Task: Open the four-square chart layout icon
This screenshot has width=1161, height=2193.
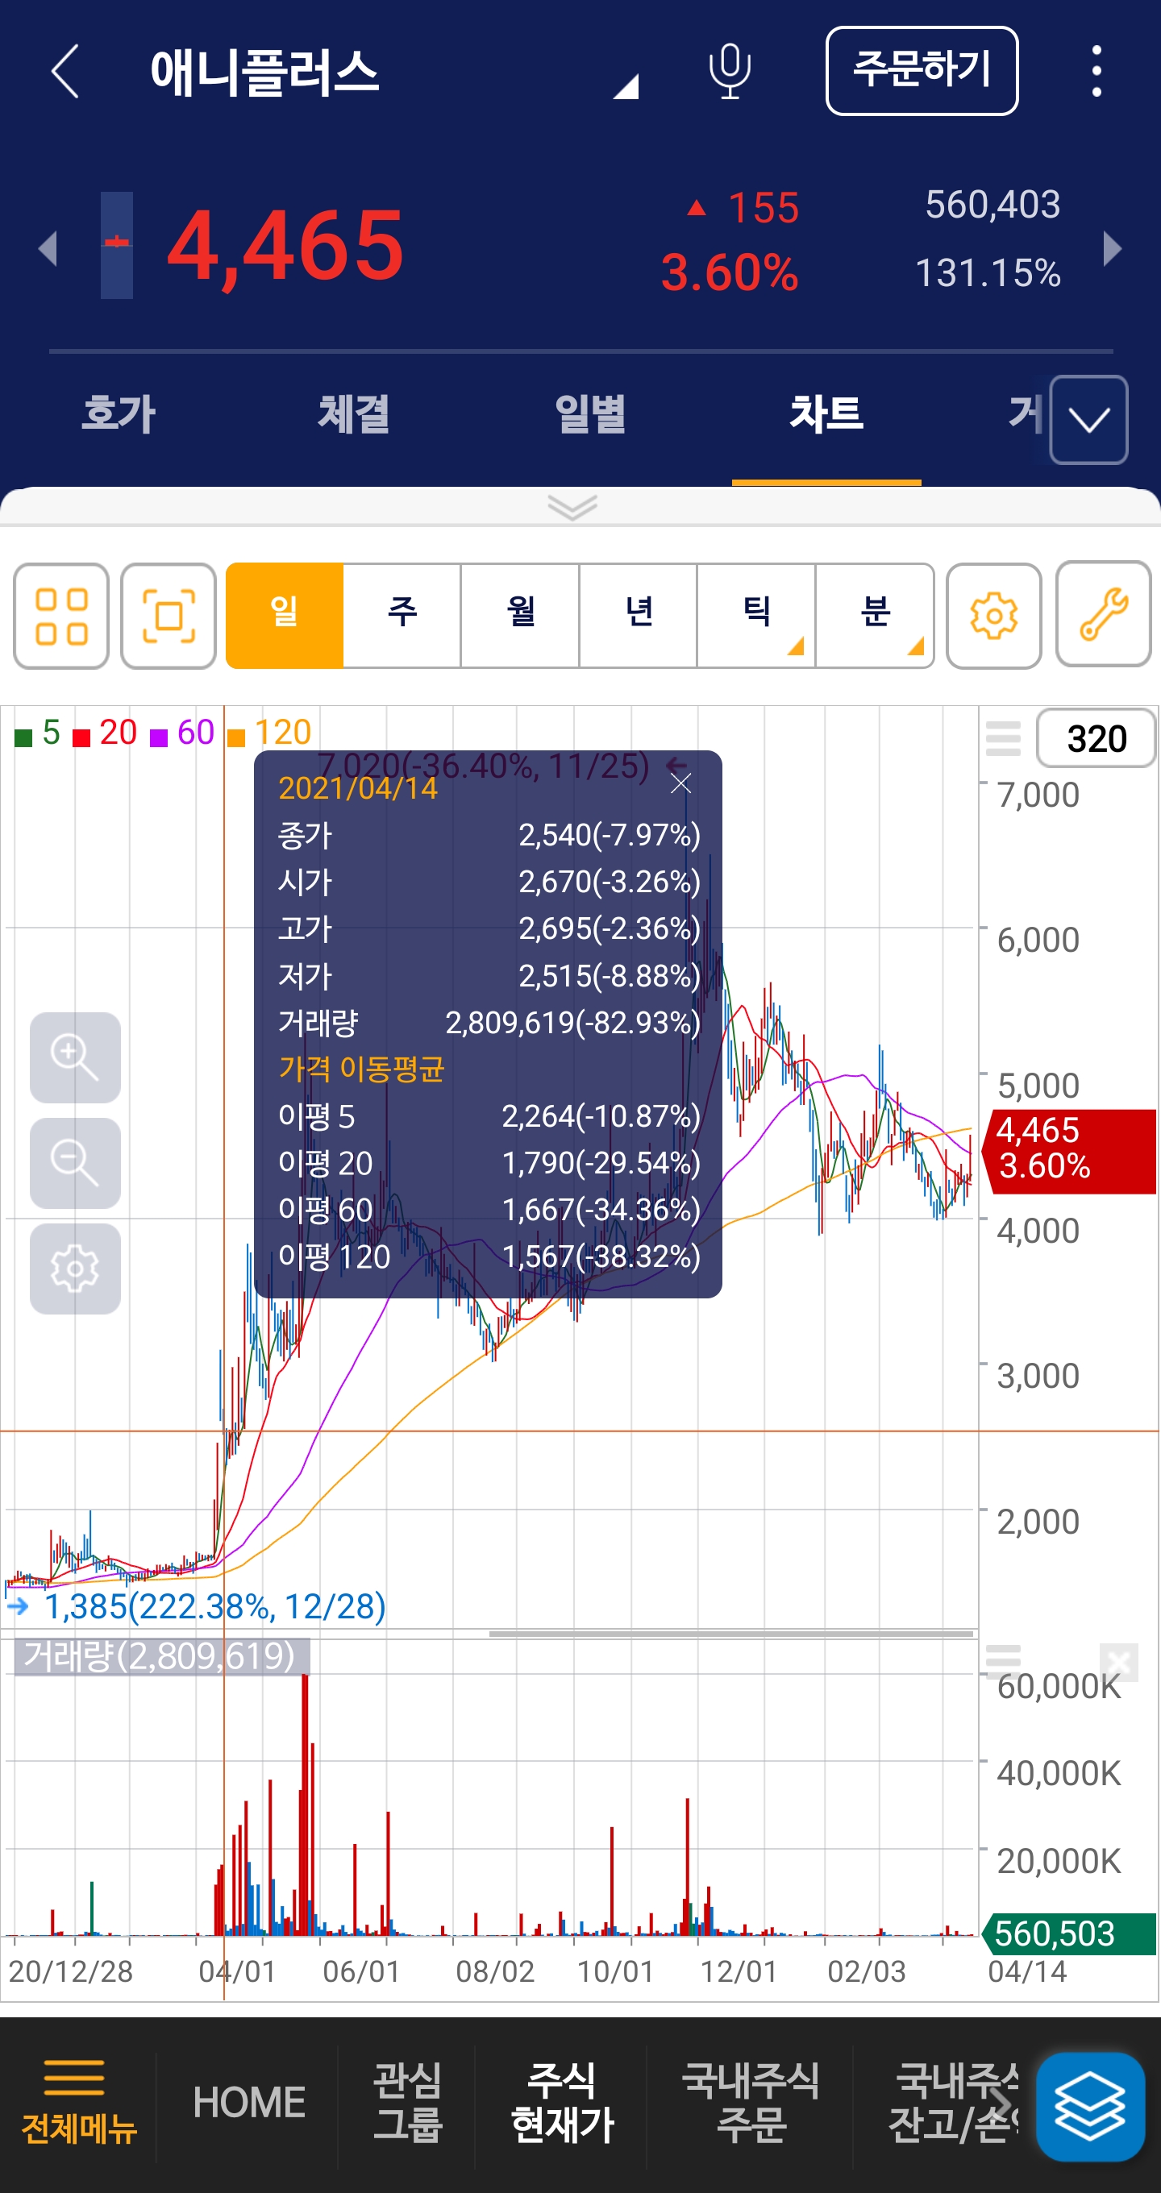Action: pyautogui.click(x=61, y=616)
